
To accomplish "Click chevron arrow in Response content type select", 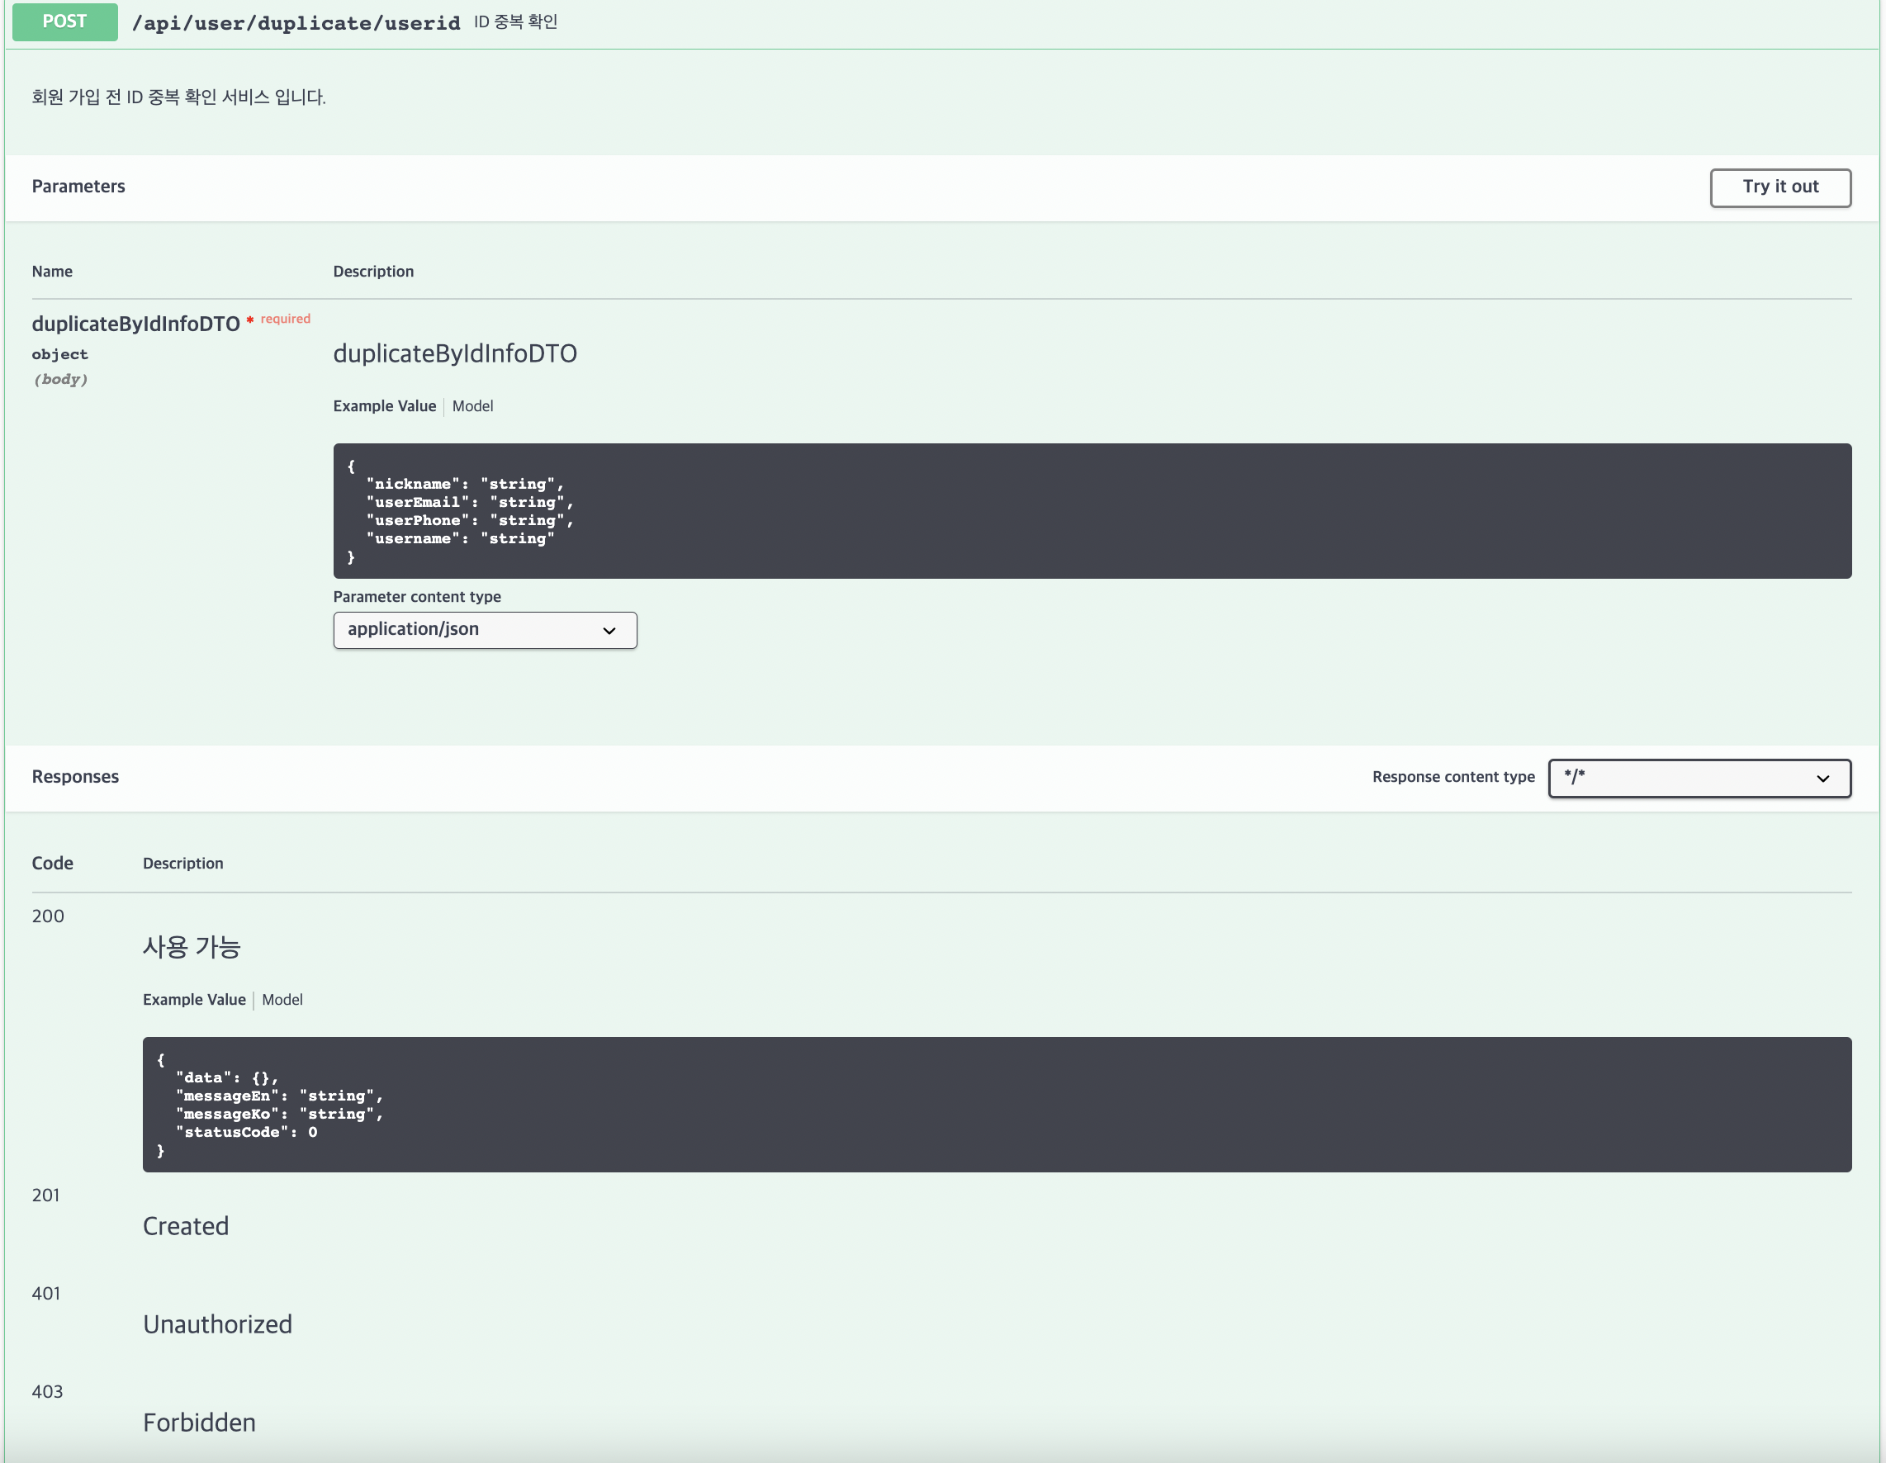I will coord(1822,778).
